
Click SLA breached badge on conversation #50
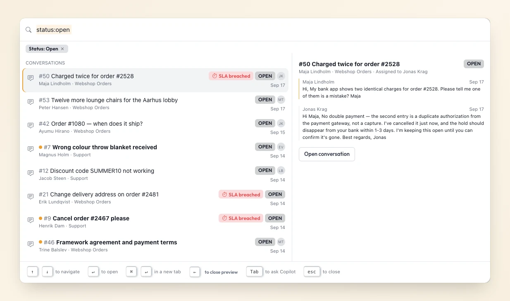coord(231,76)
